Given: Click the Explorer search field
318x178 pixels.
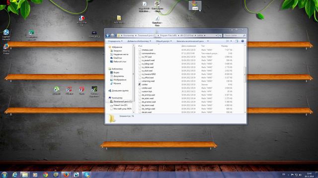Looking at the screenshot, I should (235, 35).
